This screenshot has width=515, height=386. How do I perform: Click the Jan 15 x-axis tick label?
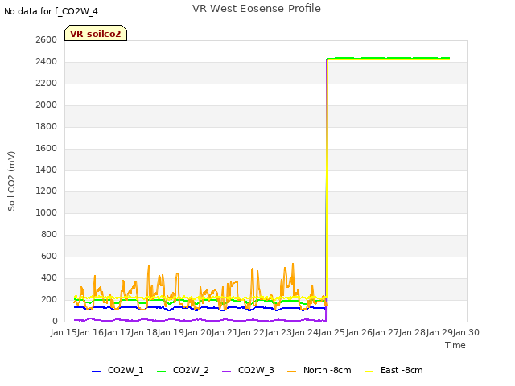click(64, 332)
